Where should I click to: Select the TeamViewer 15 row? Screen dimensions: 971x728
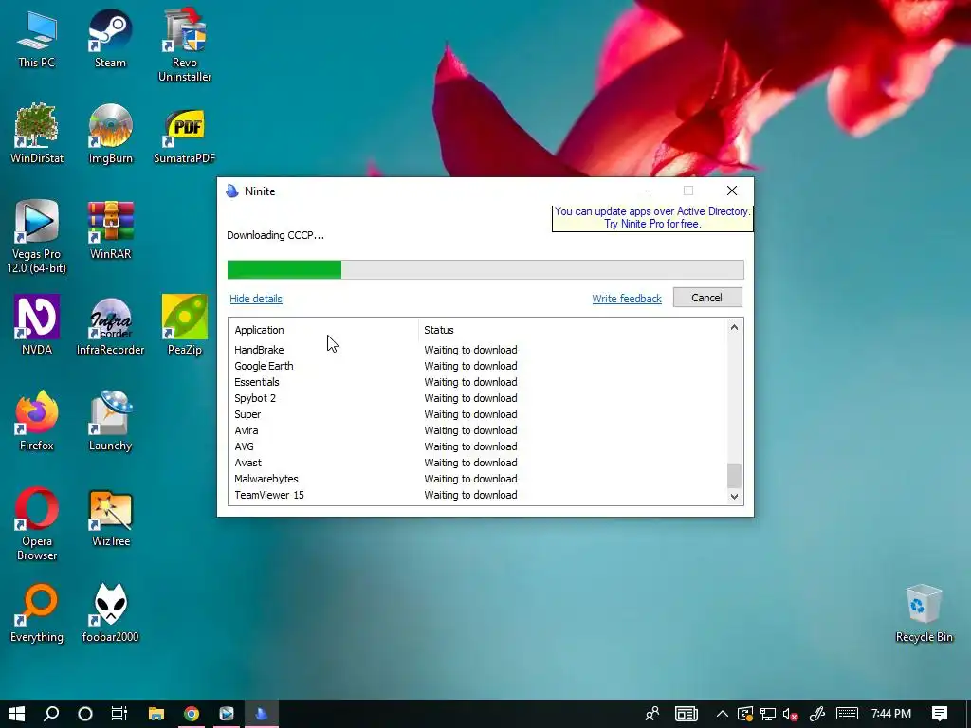[477, 495]
